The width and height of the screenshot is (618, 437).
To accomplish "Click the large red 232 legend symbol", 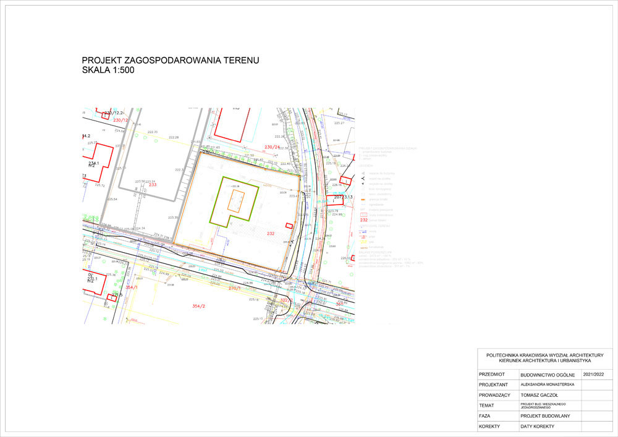I will pos(363,220).
